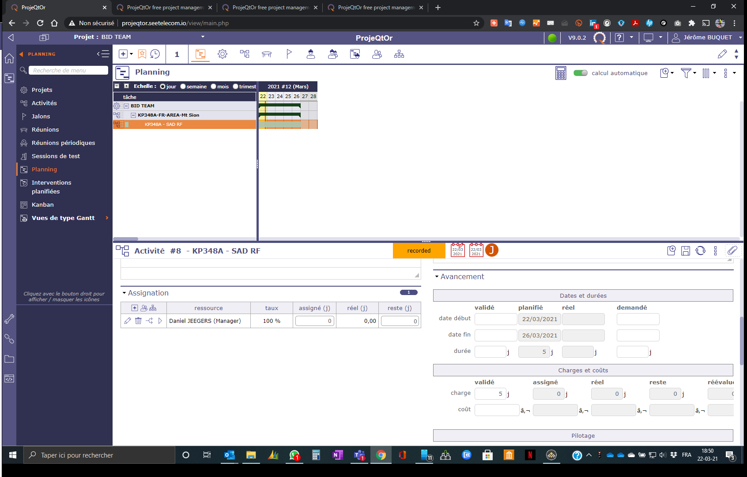Select the mois scale radio button
The width and height of the screenshot is (747, 477).
[214, 87]
